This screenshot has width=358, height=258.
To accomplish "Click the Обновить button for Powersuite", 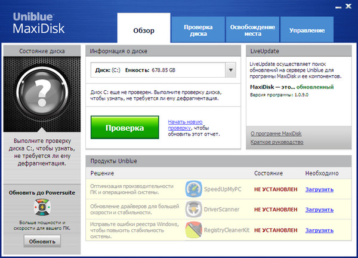I will click(x=42, y=241).
